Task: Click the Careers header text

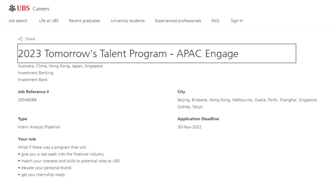Action: 41,9
